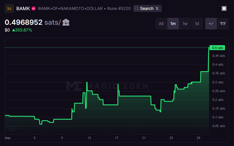The width and height of the screenshot is (234, 146).
Task: Click the 0.35 sats axis label
Action: [219, 73]
